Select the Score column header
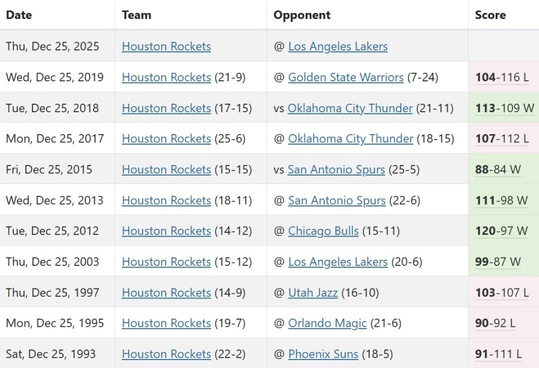539x368 pixels. 490,15
